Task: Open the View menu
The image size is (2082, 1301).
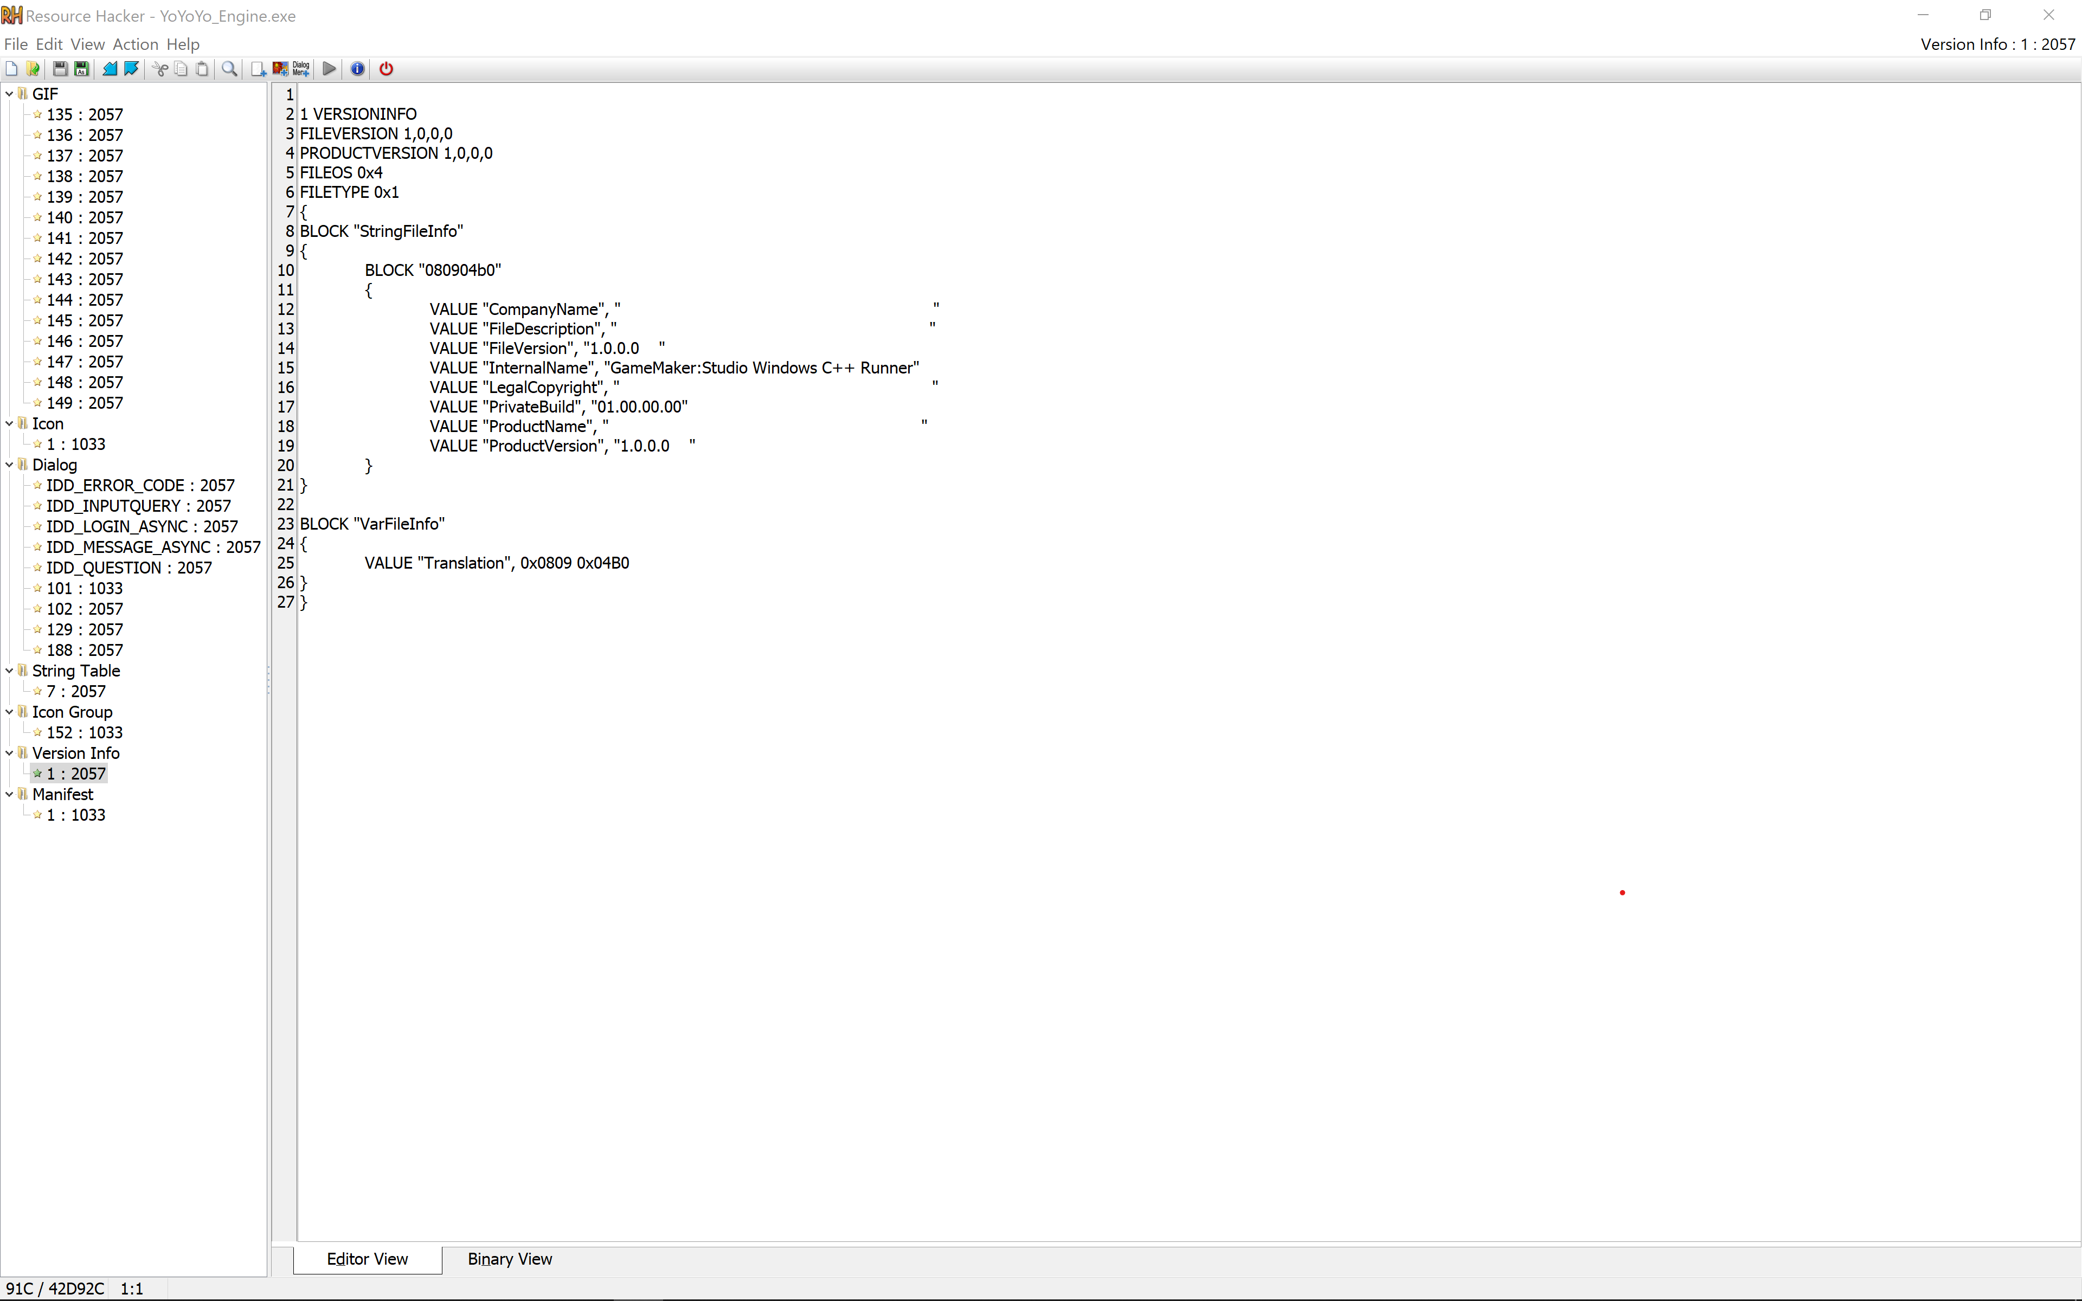Action: coord(87,44)
